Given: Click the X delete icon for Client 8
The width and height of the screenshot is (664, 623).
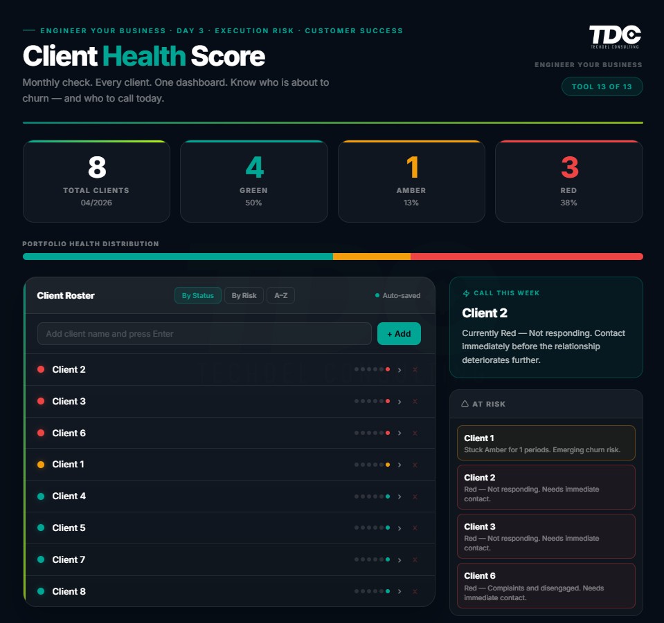Looking at the screenshot, I should click(414, 591).
